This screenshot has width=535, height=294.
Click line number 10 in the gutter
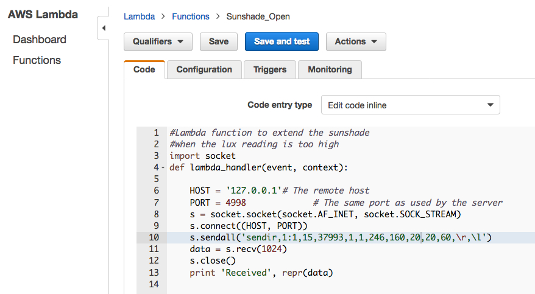click(x=154, y=237)
